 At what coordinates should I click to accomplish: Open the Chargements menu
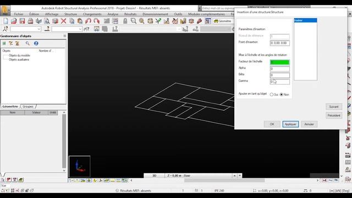tap(92, 14)
